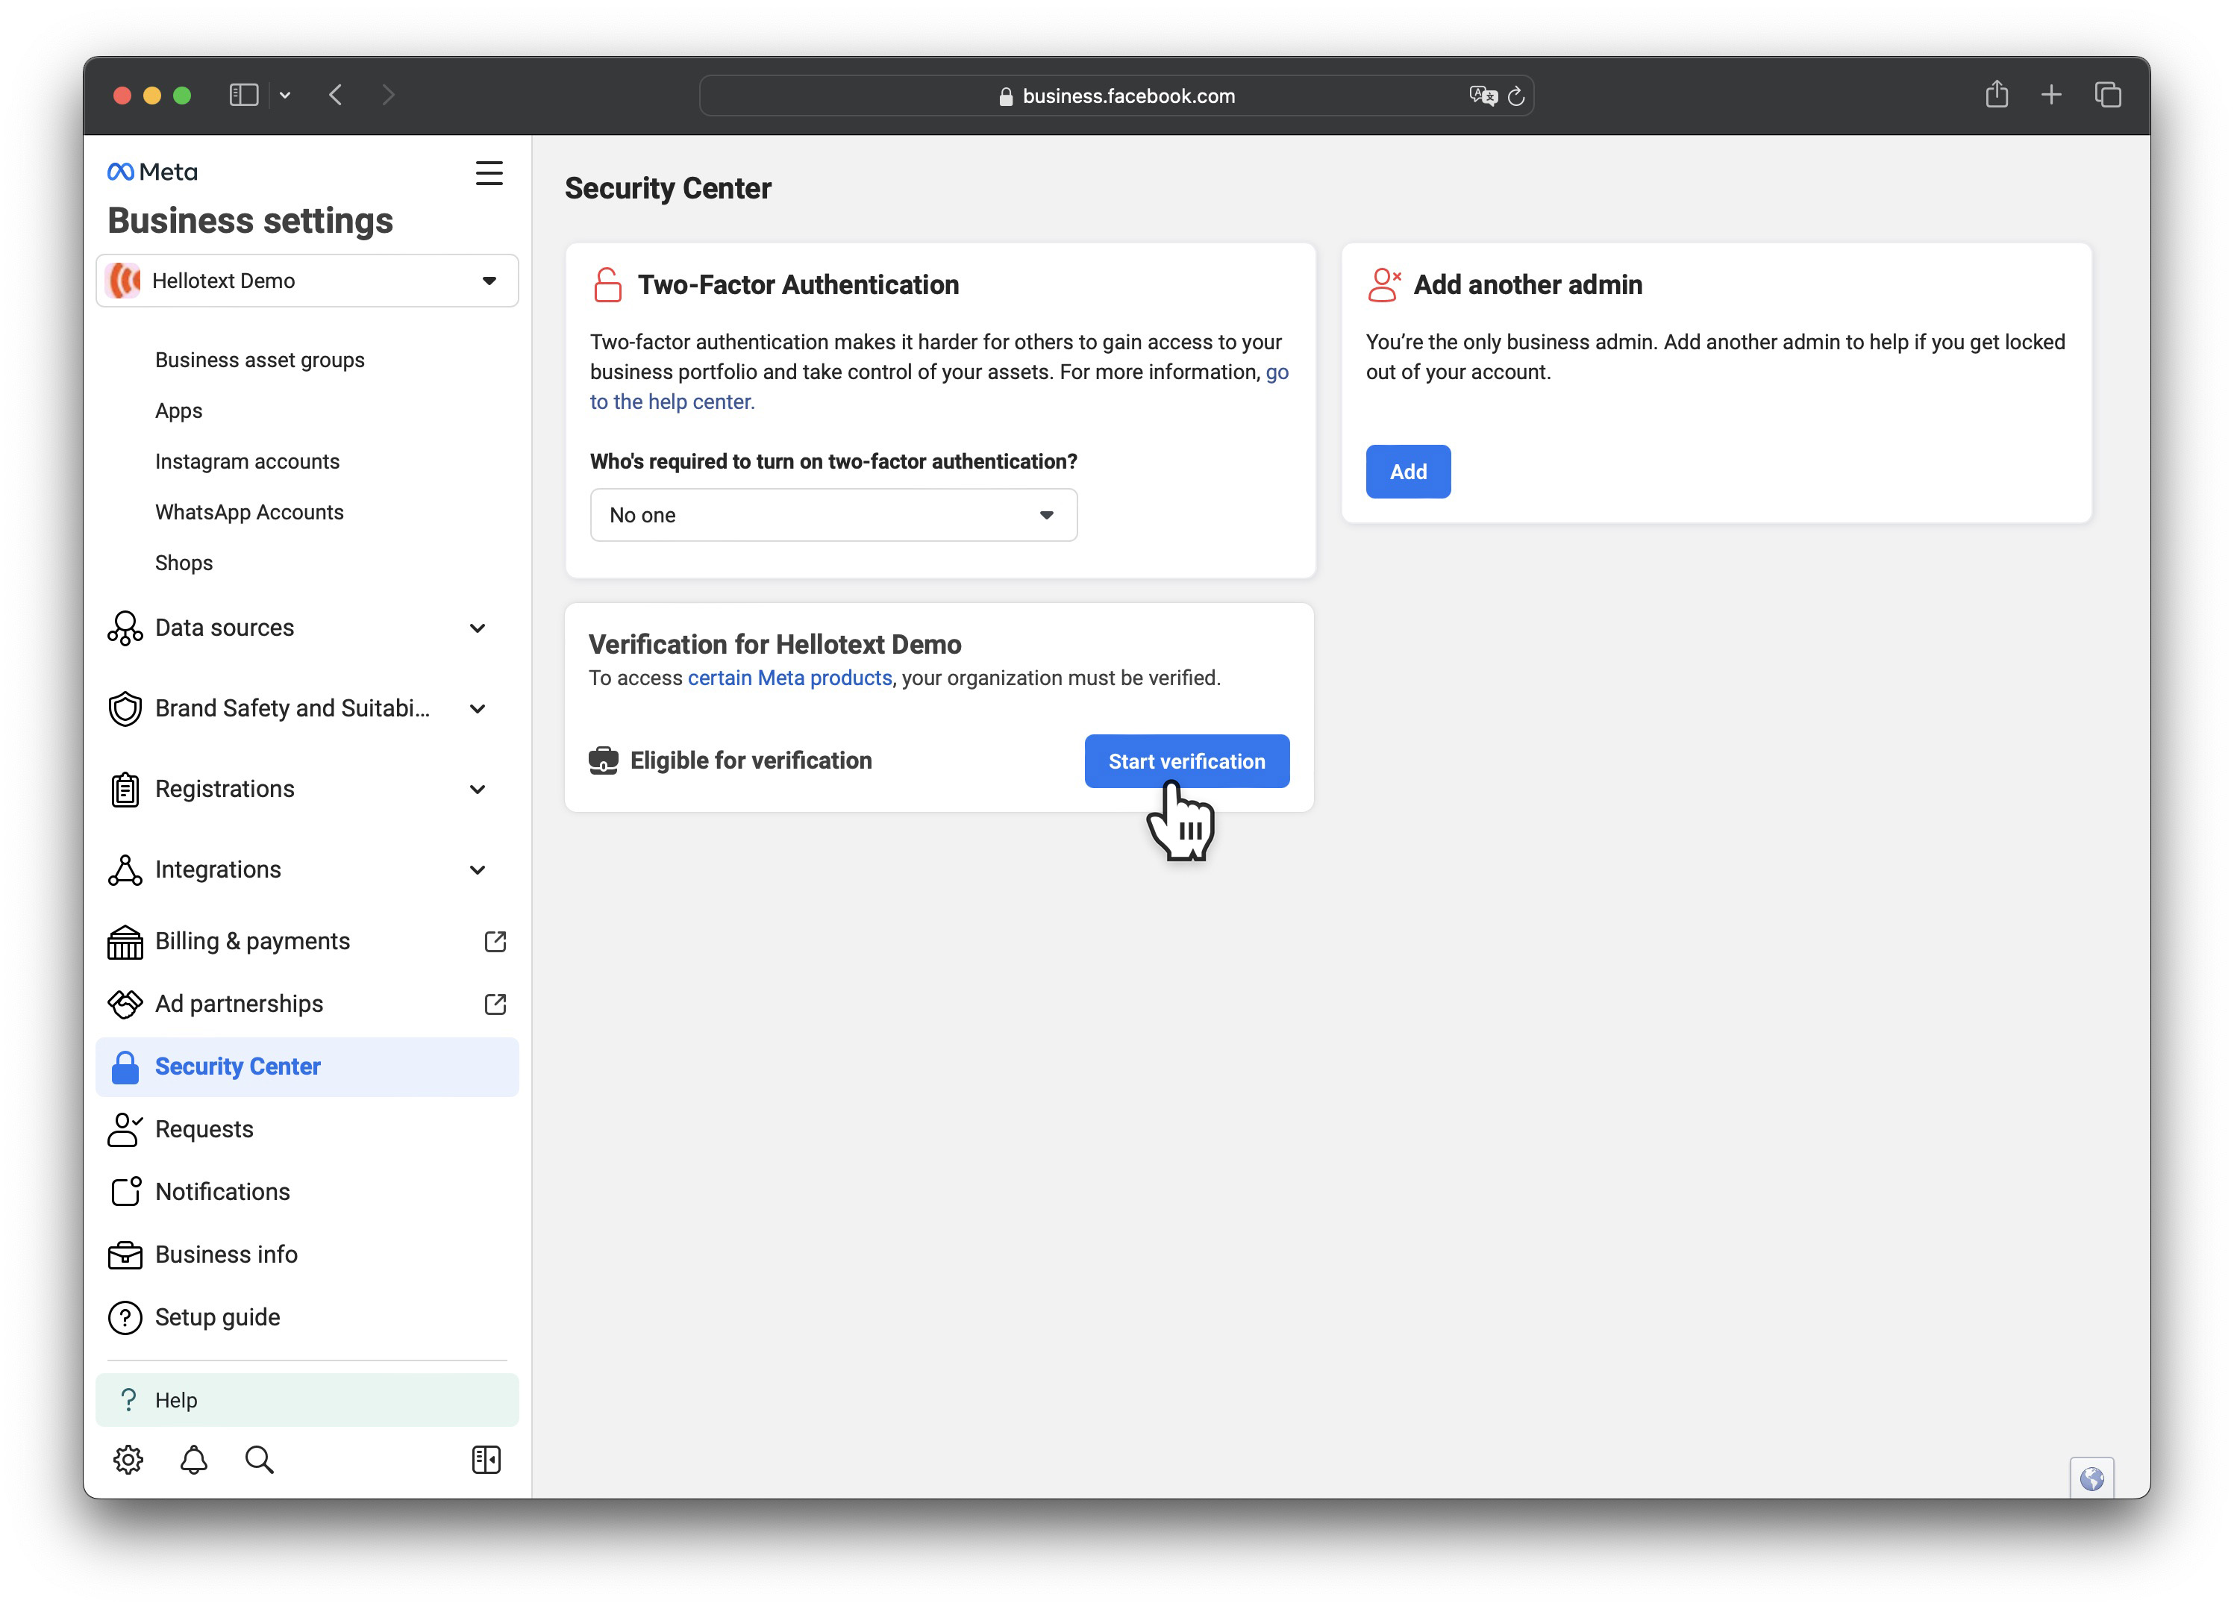Click the Add admin button
The height and width of the screenshot is (1609, 2234).
[1407, 471]
